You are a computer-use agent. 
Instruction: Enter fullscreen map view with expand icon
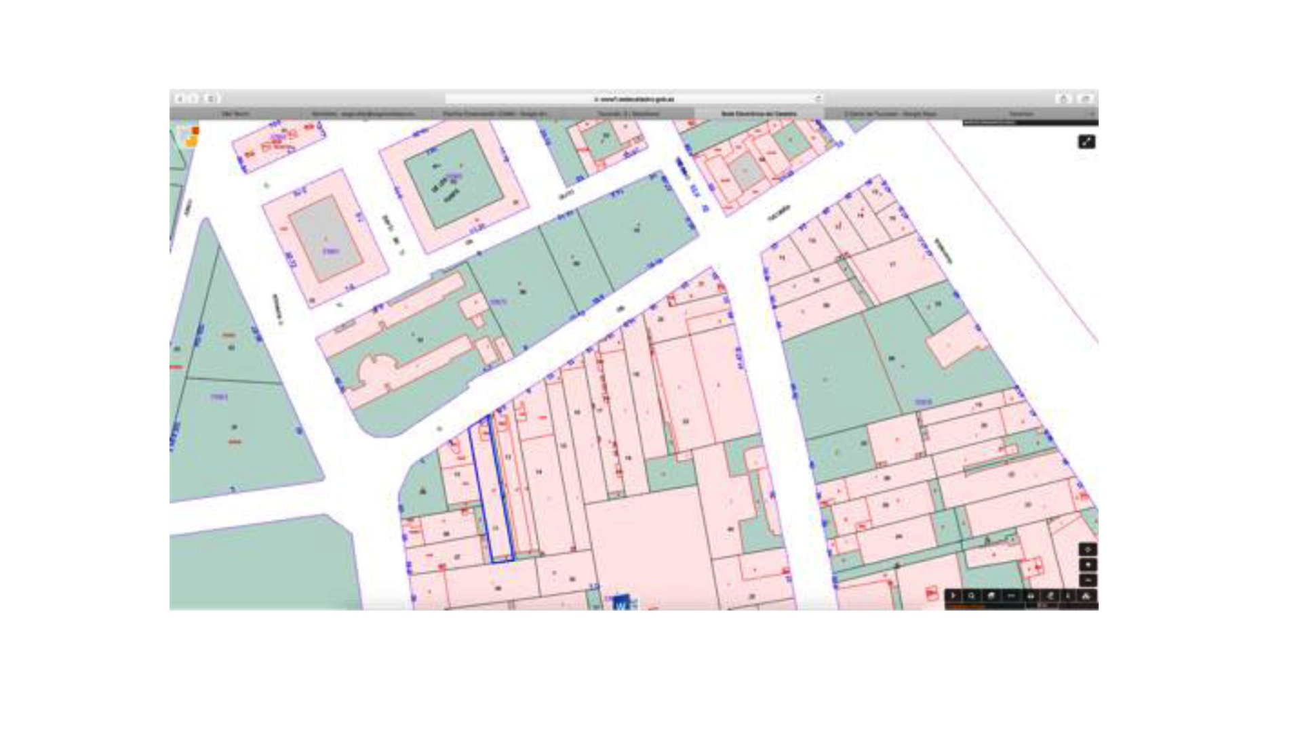[x=1086, y=142]
